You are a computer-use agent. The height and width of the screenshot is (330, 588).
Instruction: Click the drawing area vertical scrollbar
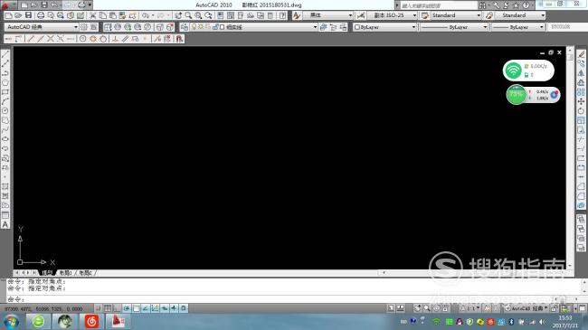(x=570, y=157)
